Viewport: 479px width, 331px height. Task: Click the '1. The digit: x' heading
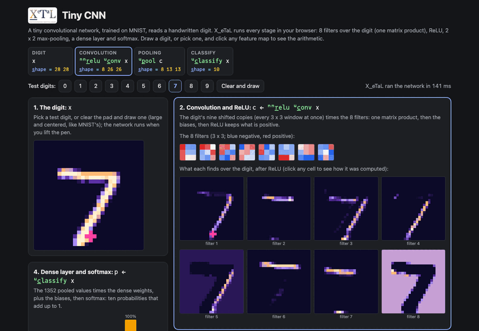pos(53,107)
